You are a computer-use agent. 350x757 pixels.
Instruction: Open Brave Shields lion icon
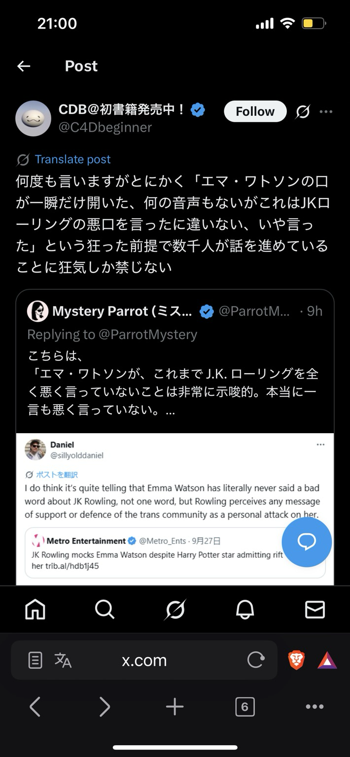(296, 660)
